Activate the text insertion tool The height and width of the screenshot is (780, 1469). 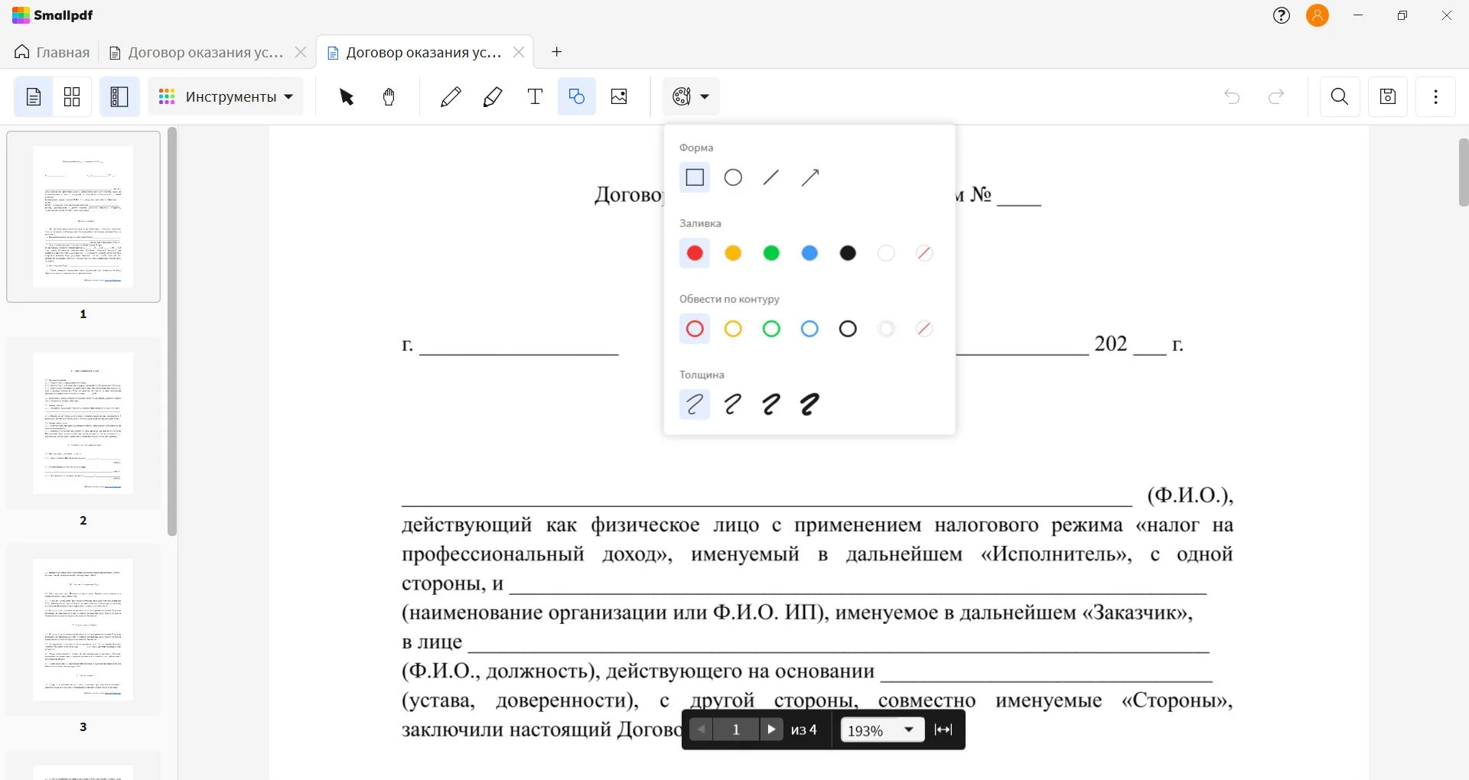click(x=535, y=96)
